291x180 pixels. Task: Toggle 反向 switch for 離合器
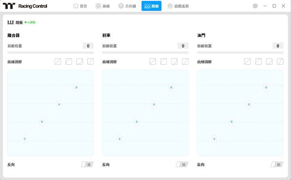(x=87, y=165)
